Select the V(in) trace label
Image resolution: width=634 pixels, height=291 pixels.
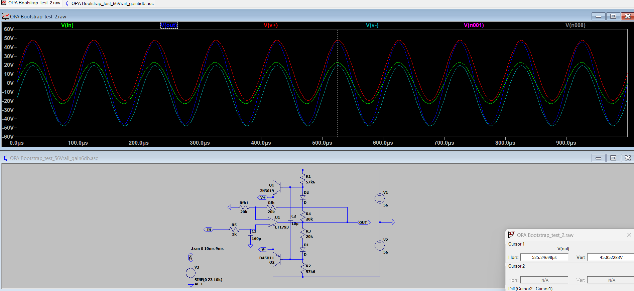point(67,25)
